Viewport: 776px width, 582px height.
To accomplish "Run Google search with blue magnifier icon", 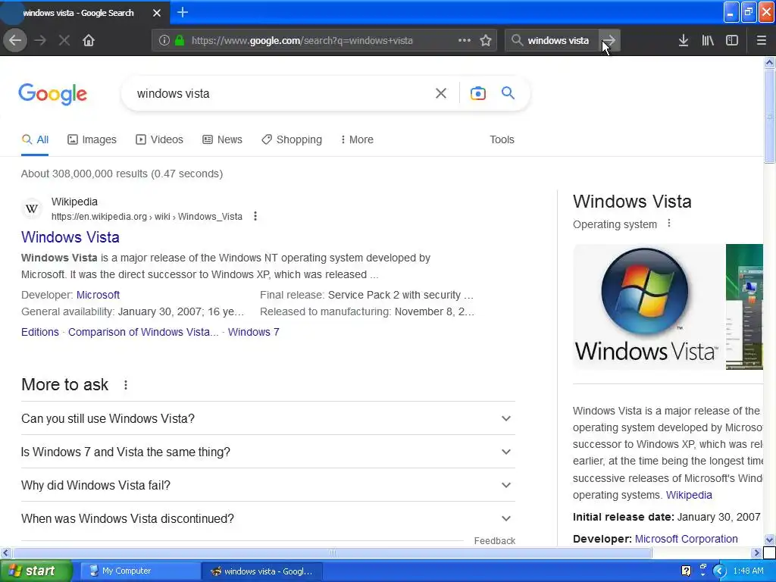I will pos(508,93).
